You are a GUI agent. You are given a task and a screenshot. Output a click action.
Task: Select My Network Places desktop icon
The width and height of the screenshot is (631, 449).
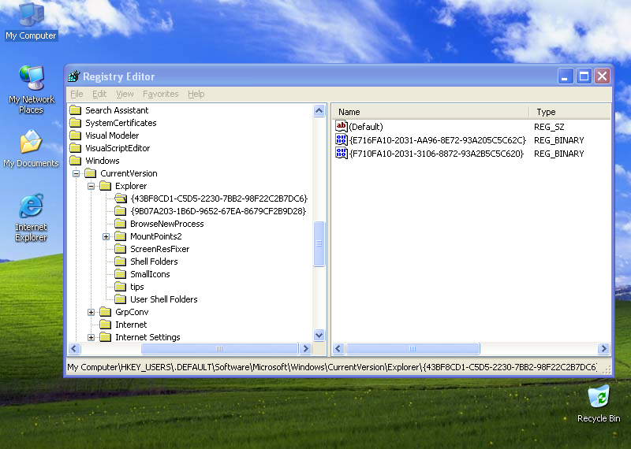click(x=31, y=90)
